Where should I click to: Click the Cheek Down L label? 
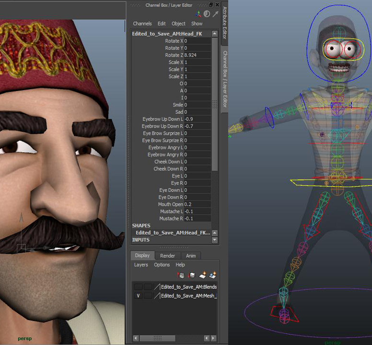[x=169, y=162]
